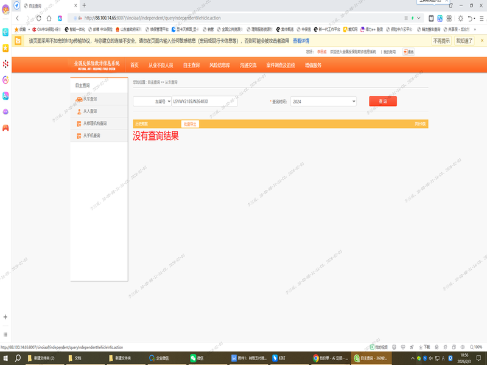This screenshot has height=365, width=487.
Task: Open a new browser tab with plus icon
Action: point(83,5)
